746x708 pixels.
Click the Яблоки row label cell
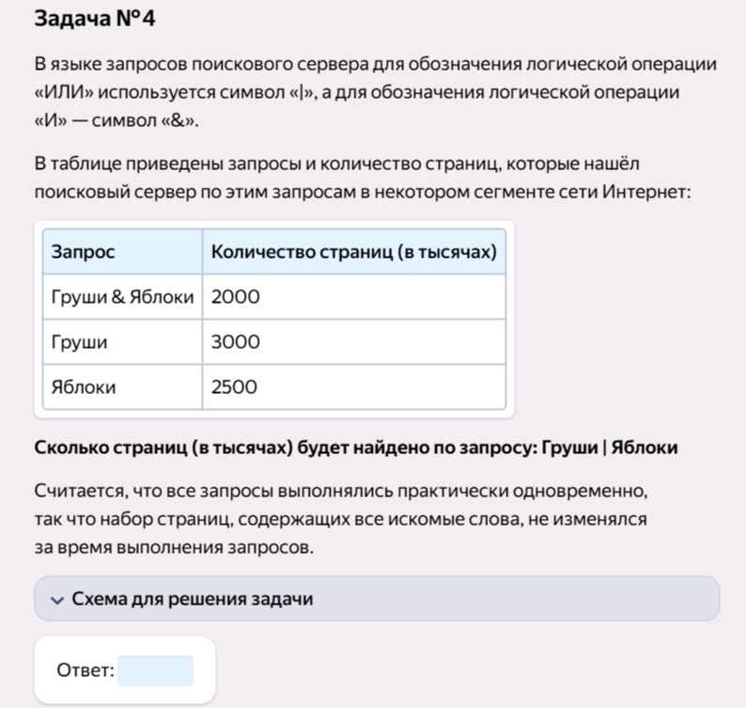point(123,387)
